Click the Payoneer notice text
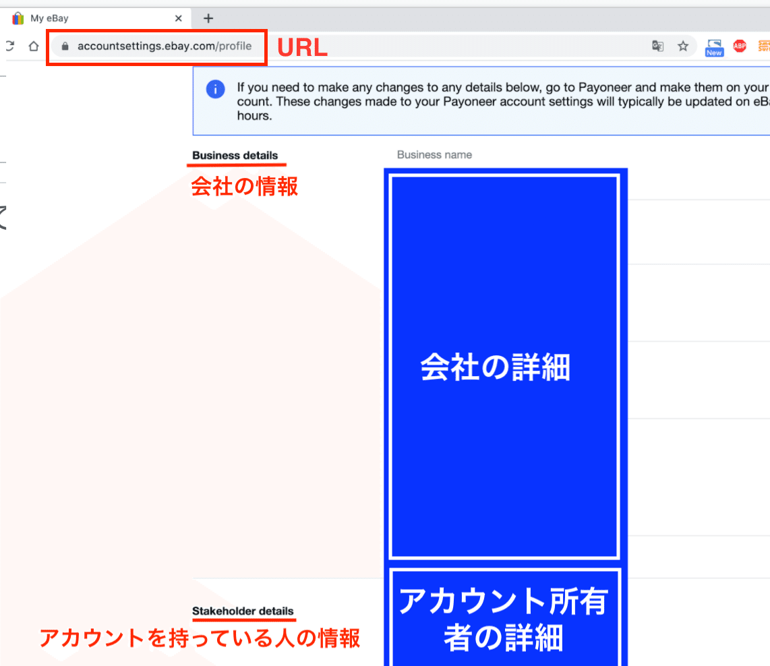The width and height of the screenshot is (770, 666). pos(503,101)
